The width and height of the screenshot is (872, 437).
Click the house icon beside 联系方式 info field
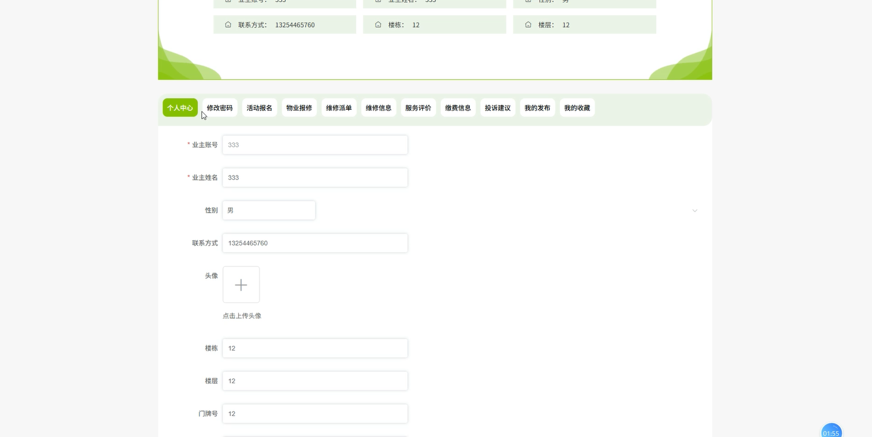coord(227,25)
